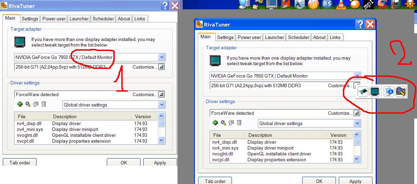This screenshot has height=184, width=417.
Task: Select the Main tab in right RivaTuner window
Action: coord(206,37)
